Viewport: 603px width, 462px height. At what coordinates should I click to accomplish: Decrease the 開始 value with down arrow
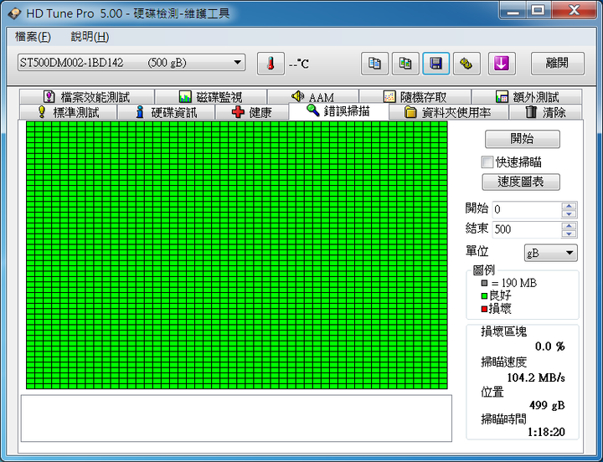[x=569, y=214]
